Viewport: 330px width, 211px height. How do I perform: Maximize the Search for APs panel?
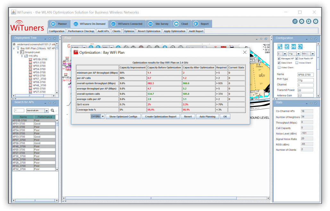point(50,103)
